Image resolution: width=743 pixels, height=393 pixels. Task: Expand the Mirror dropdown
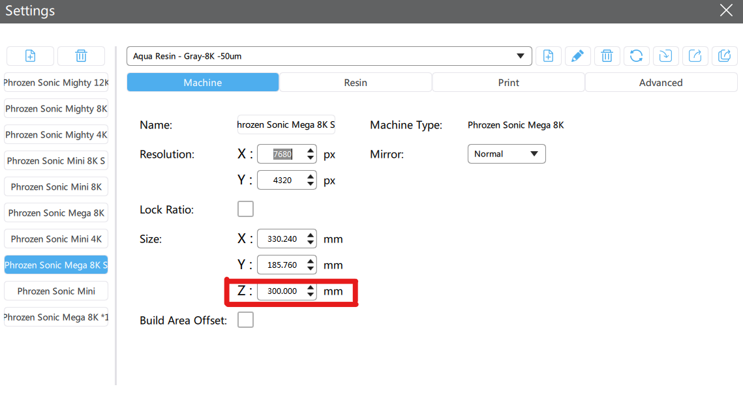pos(506,154)
